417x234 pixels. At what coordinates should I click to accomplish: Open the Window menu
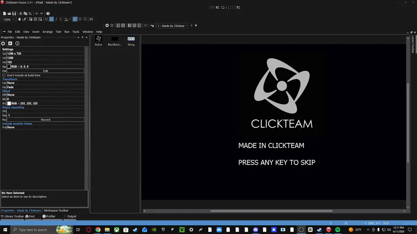tap(88, 31)
